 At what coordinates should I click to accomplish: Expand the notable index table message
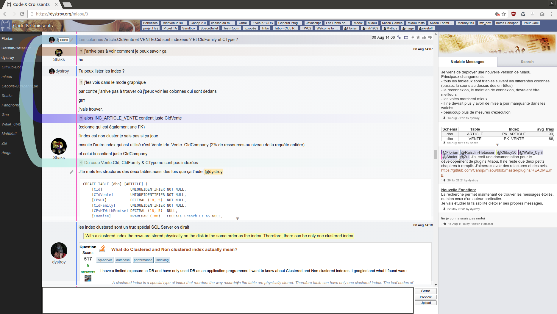(x=497, y=145)
